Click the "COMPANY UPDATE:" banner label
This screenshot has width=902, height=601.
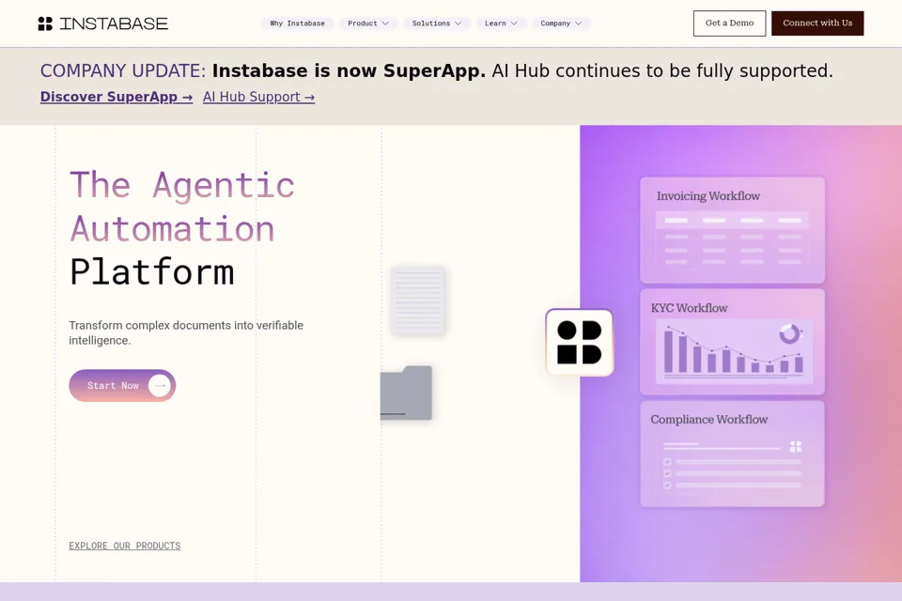122,70
